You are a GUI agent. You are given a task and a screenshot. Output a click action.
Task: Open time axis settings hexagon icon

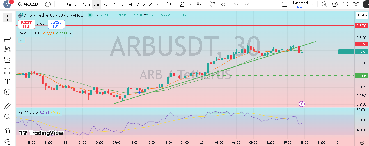(362, 142)
